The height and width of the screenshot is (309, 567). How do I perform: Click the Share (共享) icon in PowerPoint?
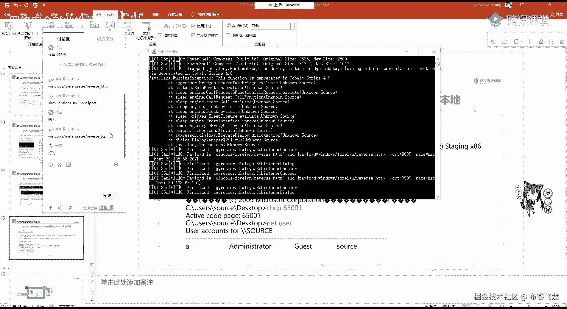click(x=552, y=15)
